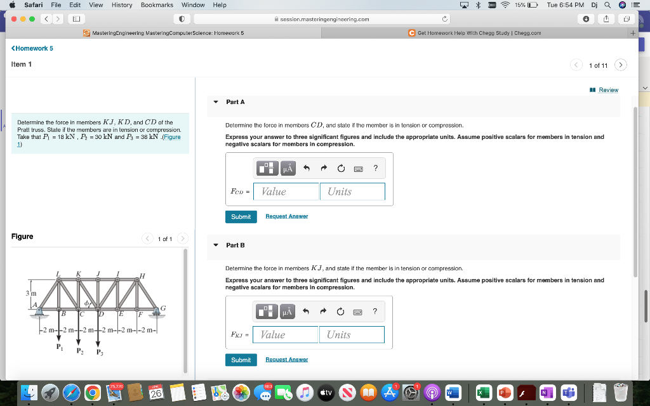
Task: Show previous figure arrow
Action: (x=147, y=239)
